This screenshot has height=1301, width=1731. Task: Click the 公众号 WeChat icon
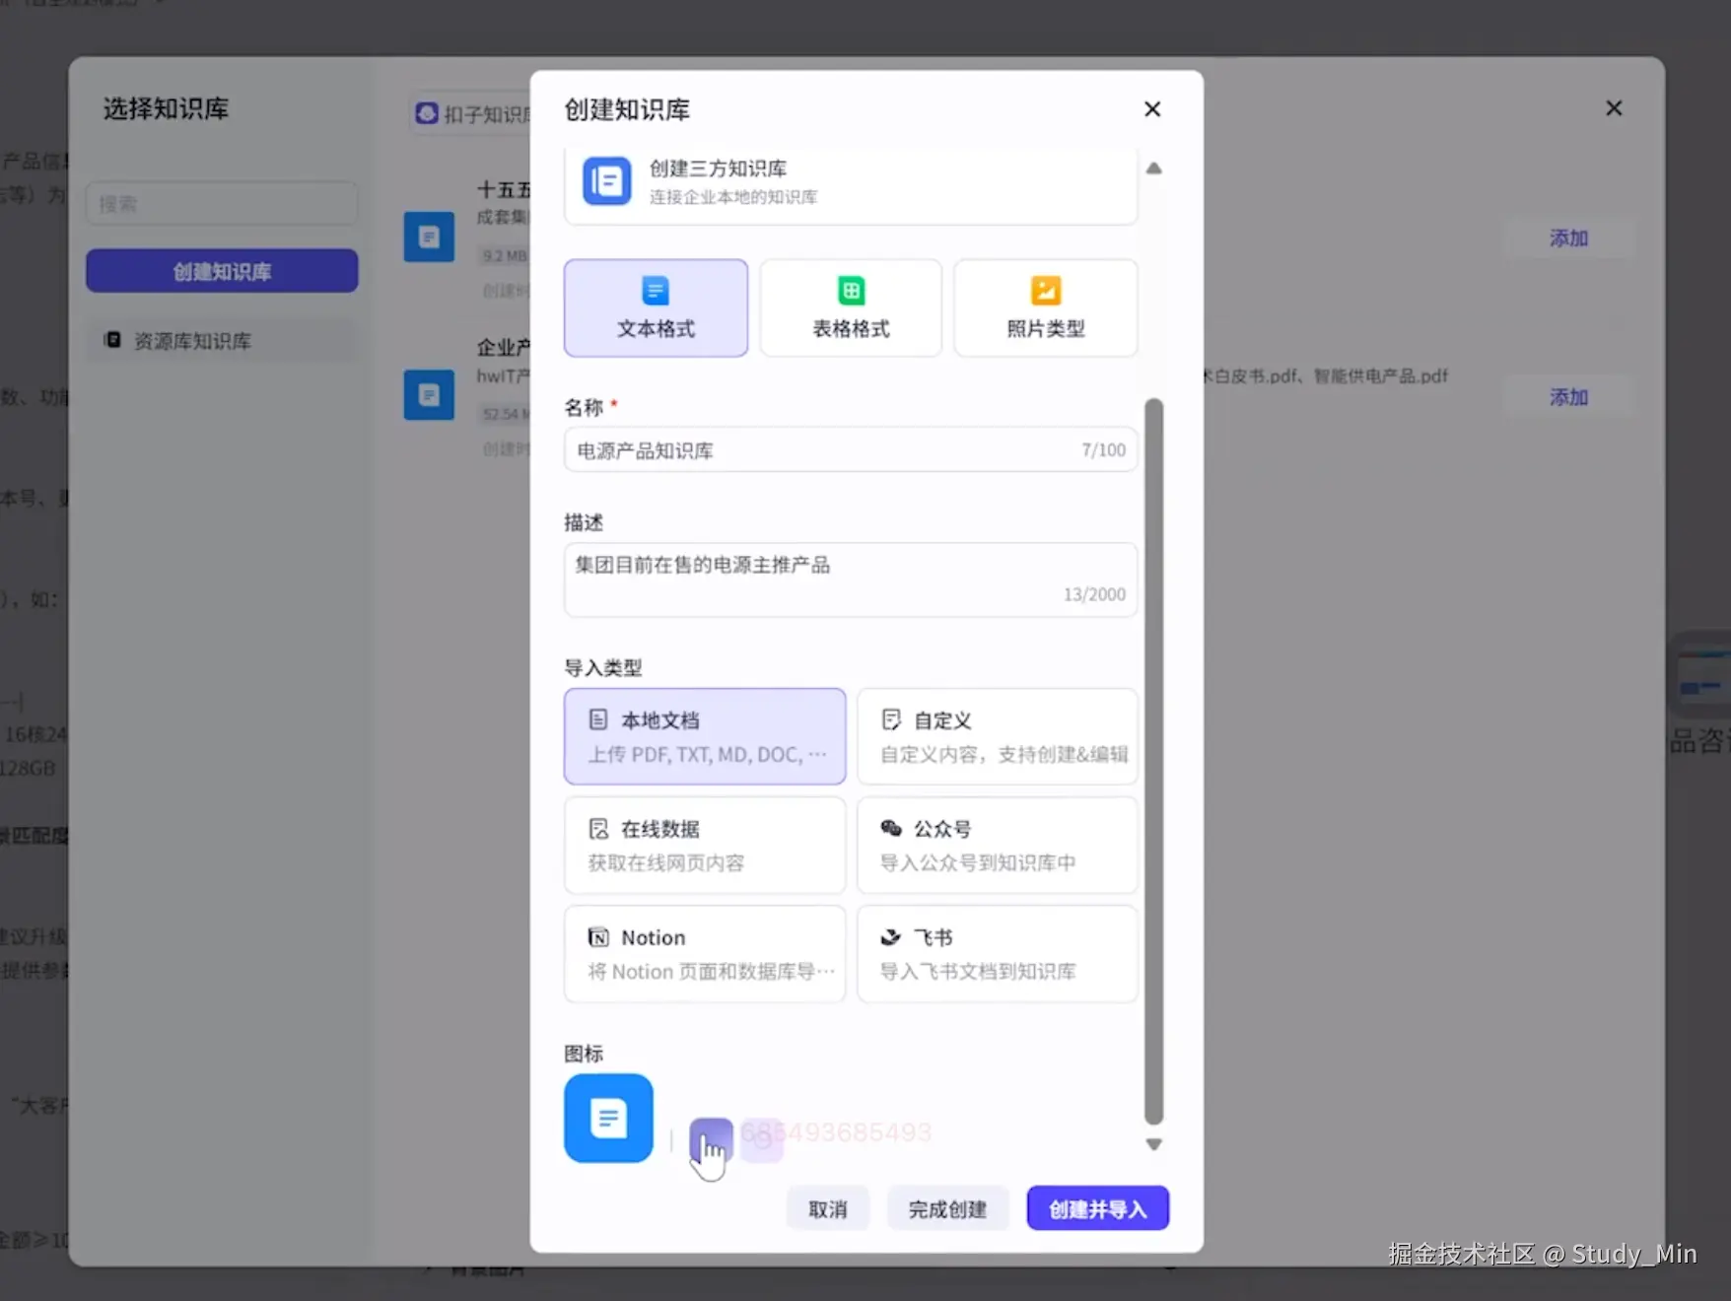click(890, 828)
